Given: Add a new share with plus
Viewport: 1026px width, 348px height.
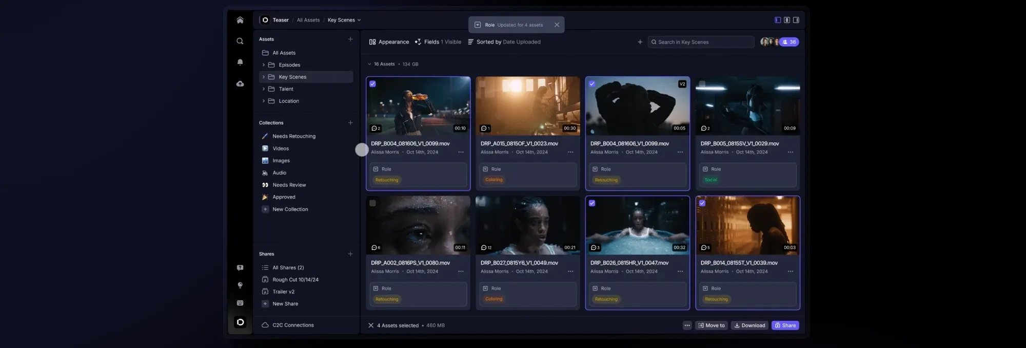Looking at the screenshot, I should pyautogui.click(x=350, y=254).
